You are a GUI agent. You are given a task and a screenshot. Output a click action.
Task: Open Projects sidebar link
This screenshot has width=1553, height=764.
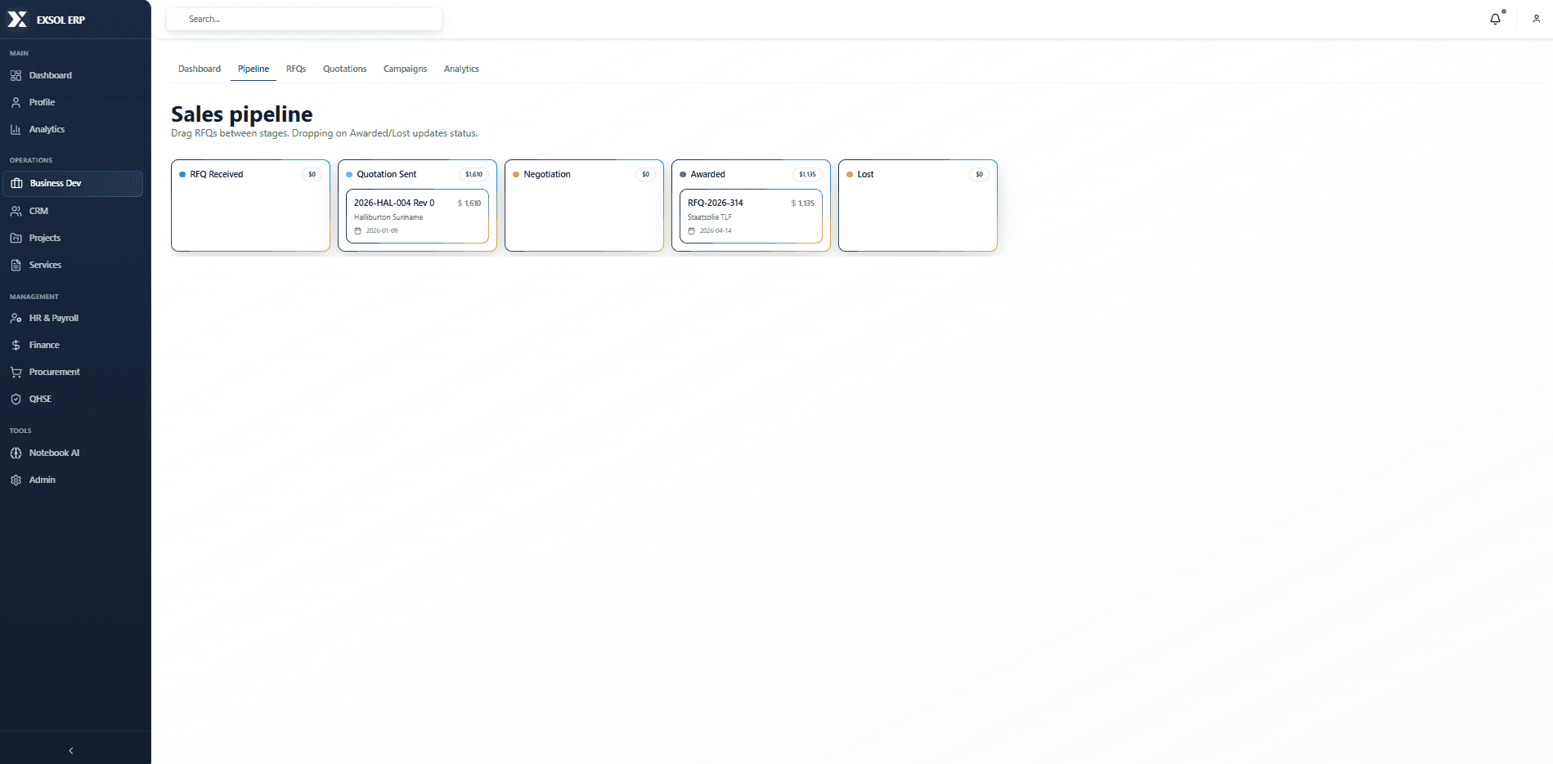(x=72, y=238)
